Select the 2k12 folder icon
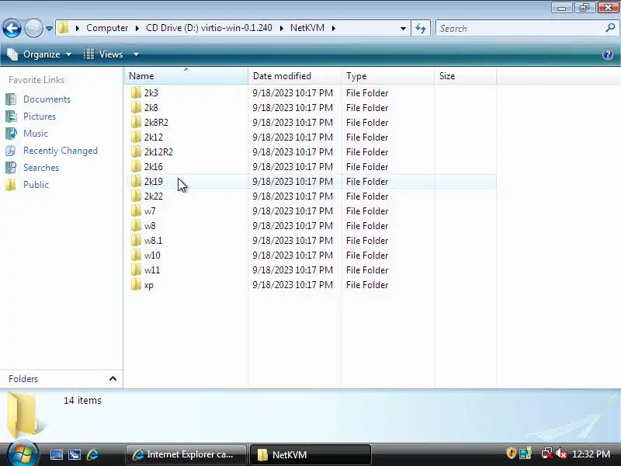Image resolution: width=621 pixels, height=466 pixels. (x=136, y=137)
